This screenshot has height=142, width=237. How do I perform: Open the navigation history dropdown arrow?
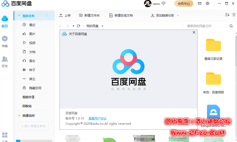tap(73, 26)
